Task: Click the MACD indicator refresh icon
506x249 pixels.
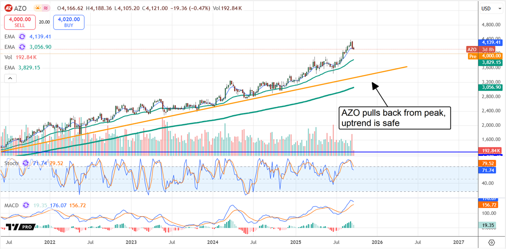Action: click(x=26, y=205)
